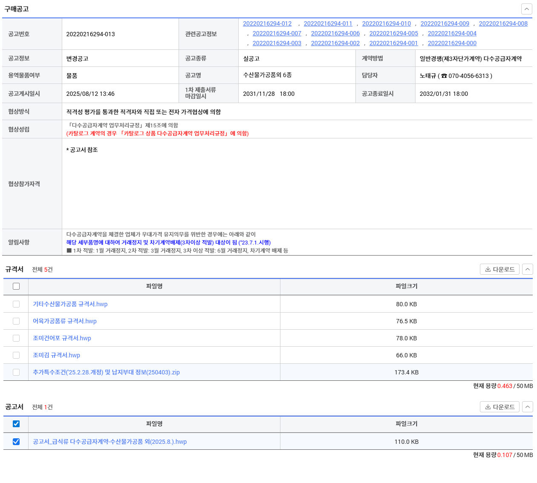537x483 pixels.
Task: Click the 변경공고 notice info value
Action: coord(77,59)
